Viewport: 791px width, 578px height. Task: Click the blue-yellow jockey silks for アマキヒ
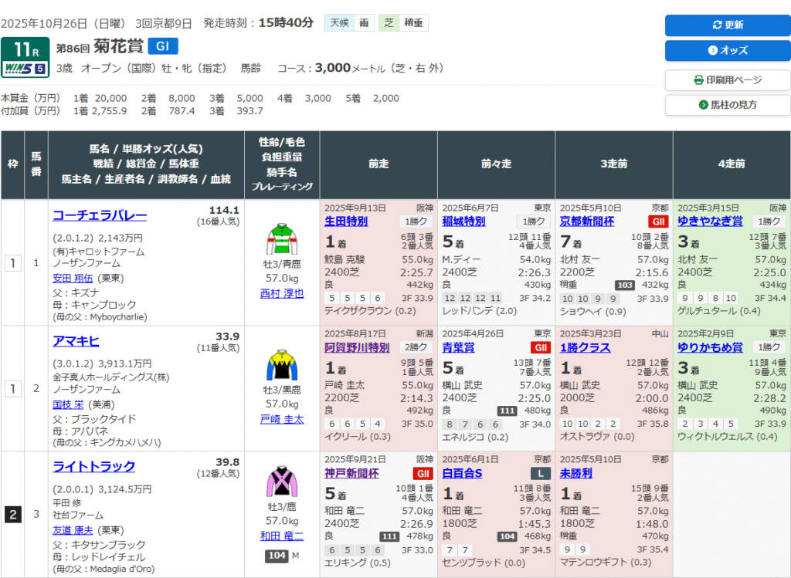point(282,364)
